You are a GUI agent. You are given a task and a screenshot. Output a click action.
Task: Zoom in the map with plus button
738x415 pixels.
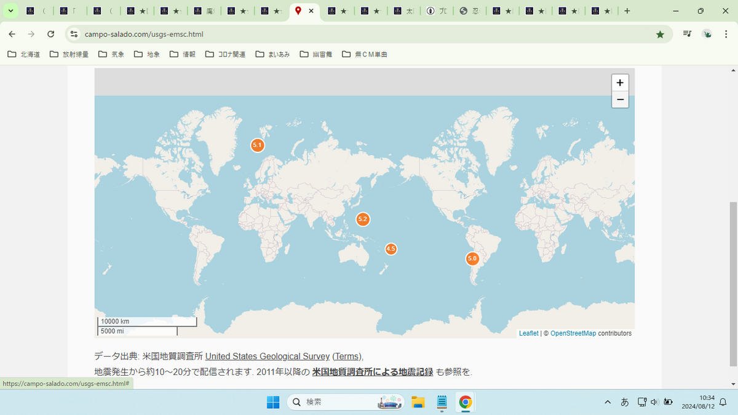click(620, 83)
